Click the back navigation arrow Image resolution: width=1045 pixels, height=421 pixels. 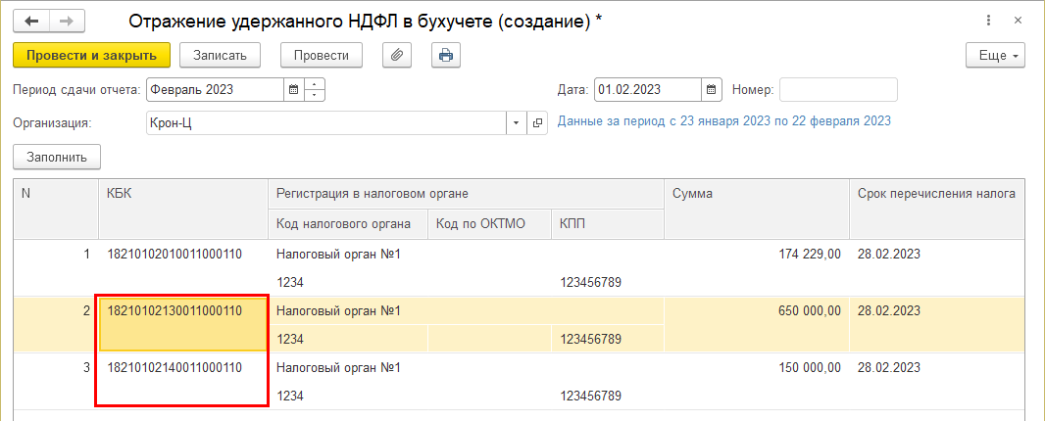(31, 21)
